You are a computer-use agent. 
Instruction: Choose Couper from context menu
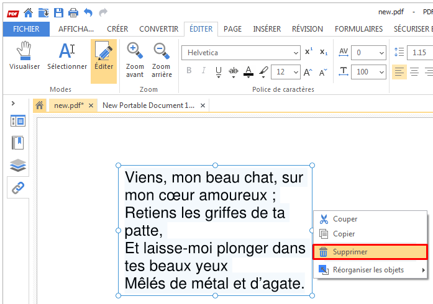[370, 219]
